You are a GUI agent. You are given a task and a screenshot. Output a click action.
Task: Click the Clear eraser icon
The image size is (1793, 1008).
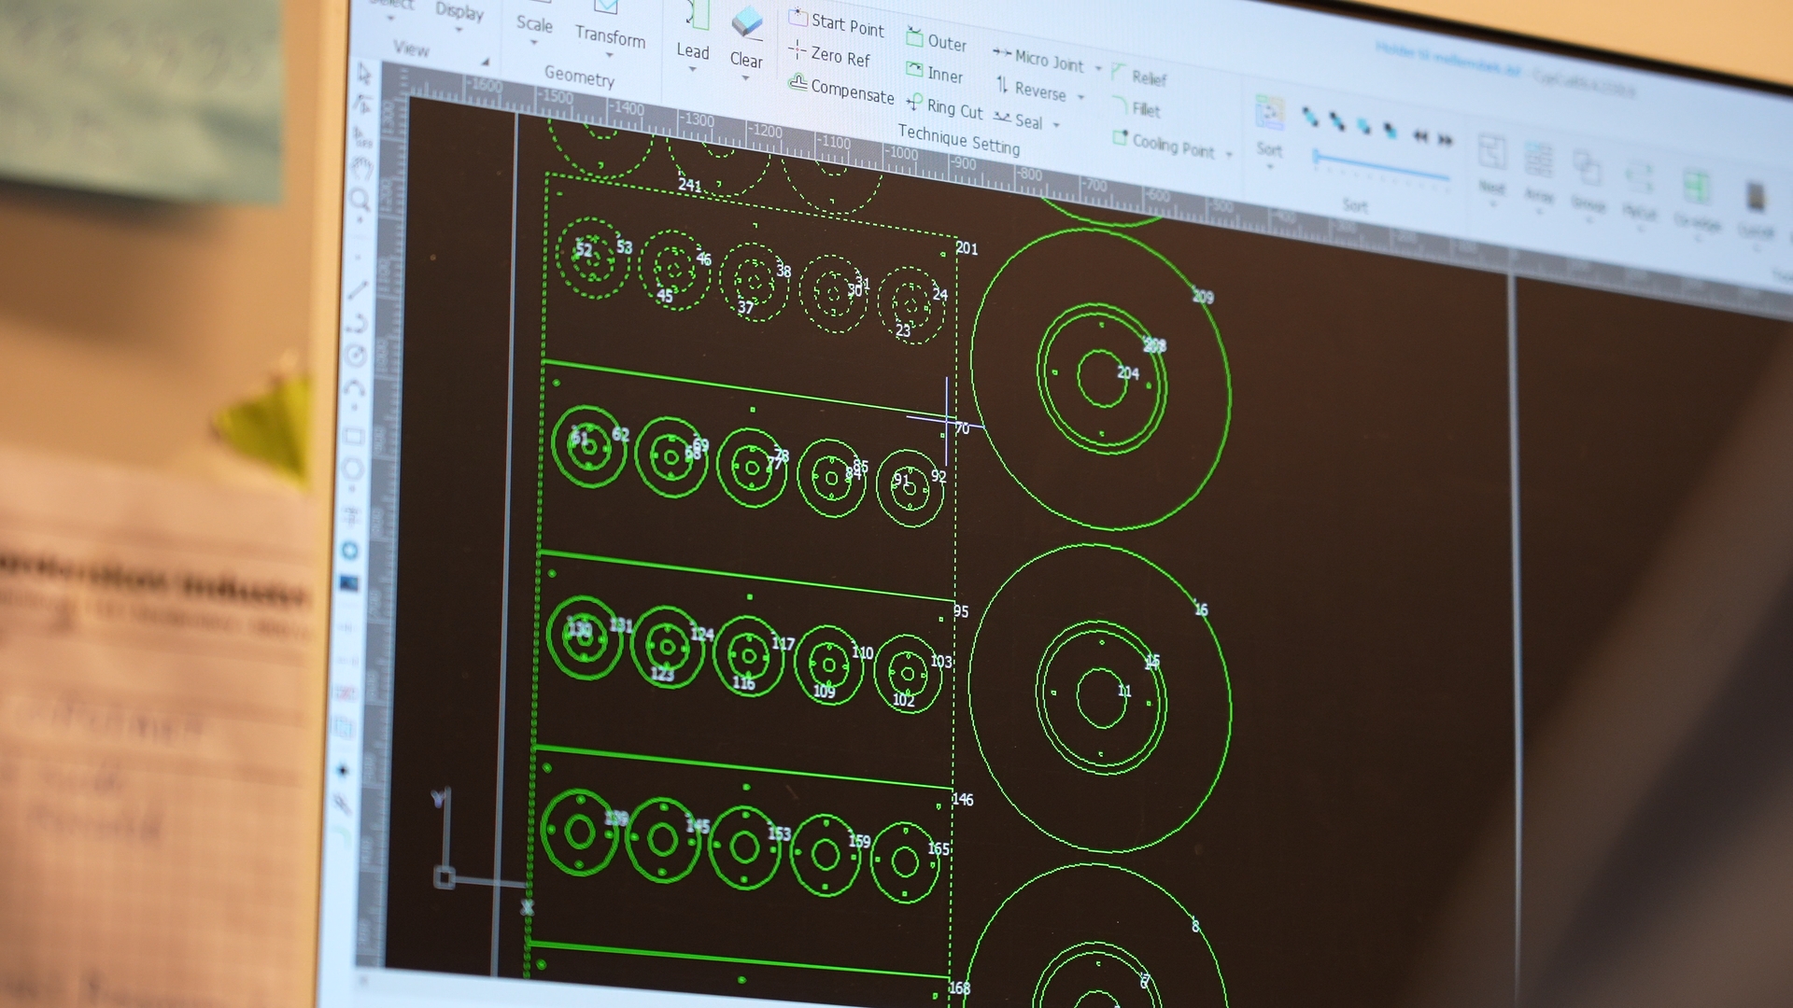[x=747, y=23]
